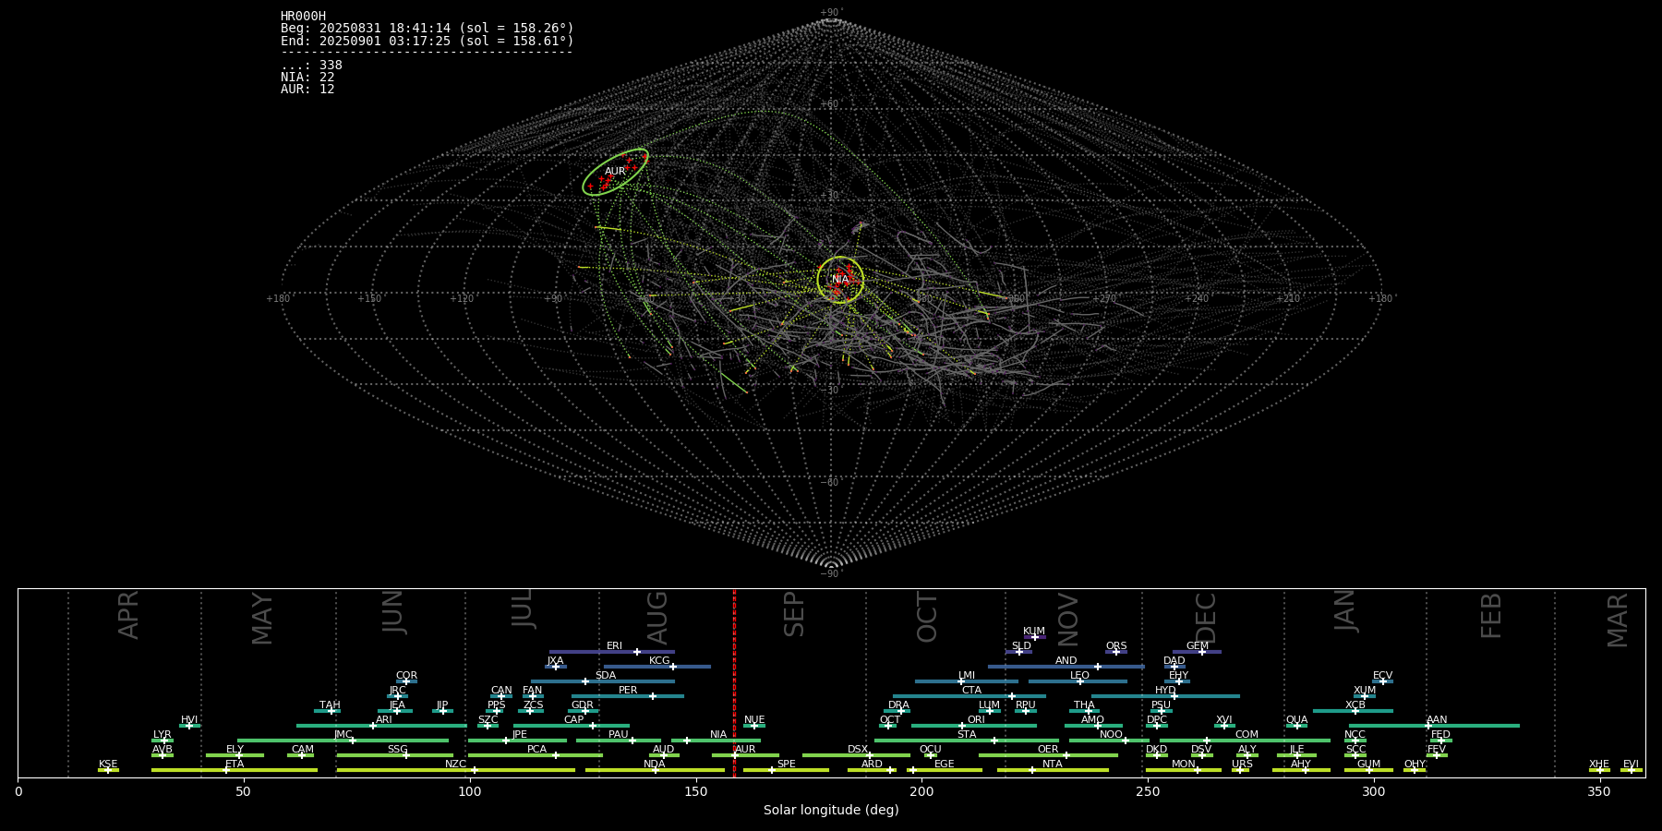Viewport: 1662px width, 831px height.
Task: Select the ETA shower label in the timeline
Action: click(x=235, y=765)
